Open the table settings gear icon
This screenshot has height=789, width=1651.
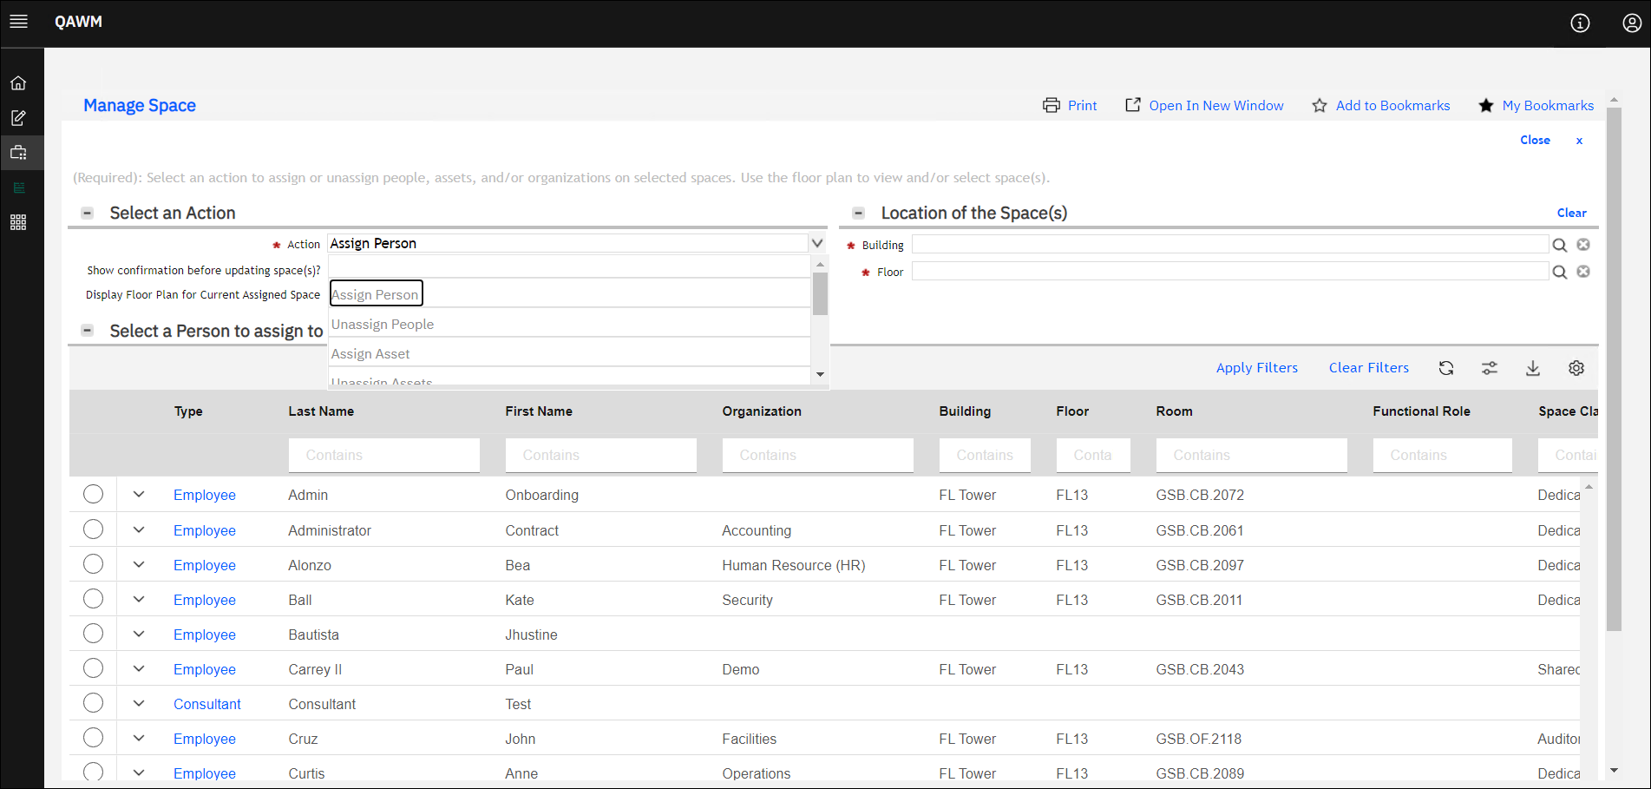pyautogui.click(x=1576, y=368)
